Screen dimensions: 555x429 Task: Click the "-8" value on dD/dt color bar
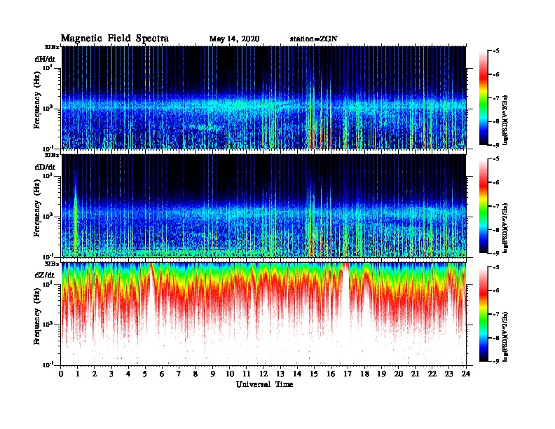coord(496,229)
